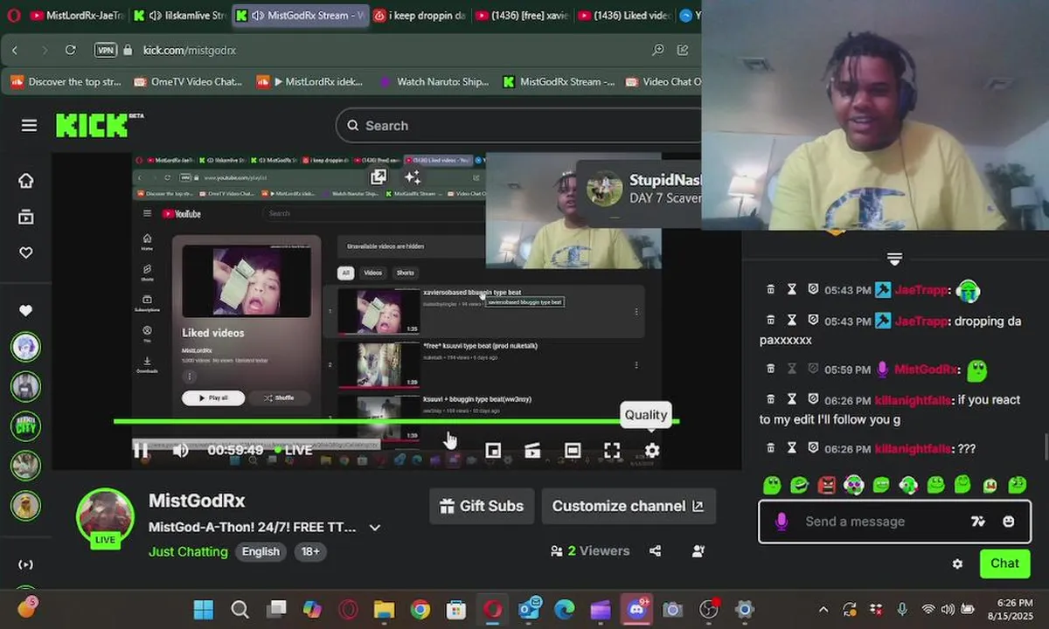Click the 18+ tag

click(x=310, y=552)
